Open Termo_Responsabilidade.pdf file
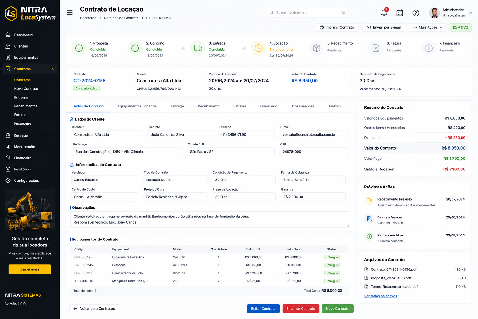 point(394,287)
